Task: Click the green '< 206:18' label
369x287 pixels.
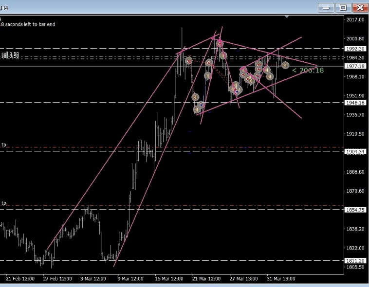Action: [308, 71]
